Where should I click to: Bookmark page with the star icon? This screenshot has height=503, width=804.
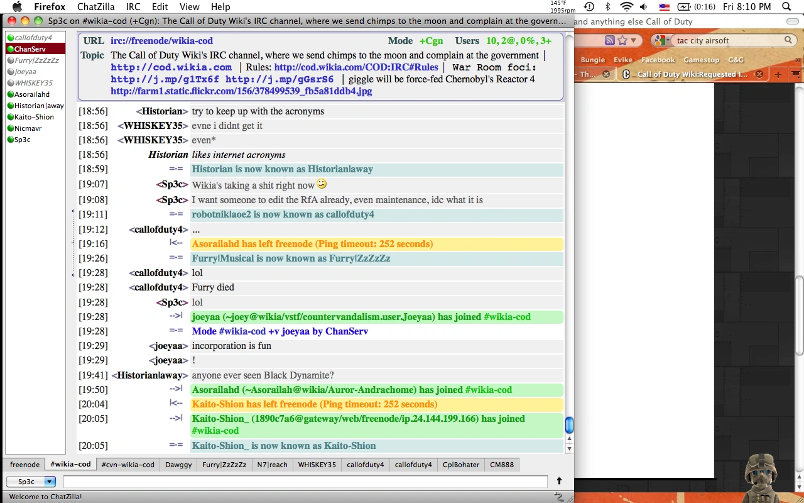pyautogui.click(x=622, y=40)
